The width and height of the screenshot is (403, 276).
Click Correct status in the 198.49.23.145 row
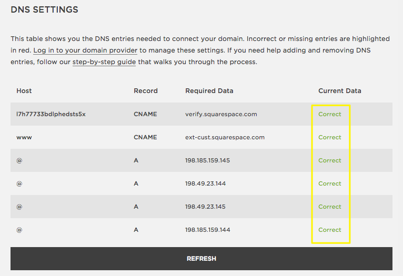330,207
